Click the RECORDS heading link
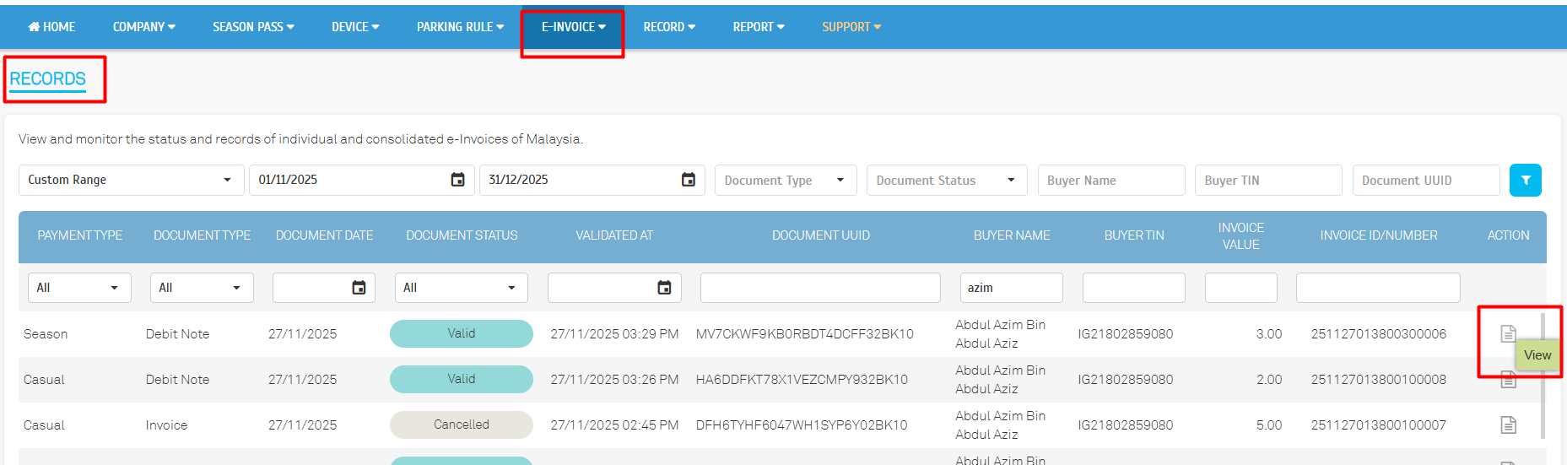Image resolution: width=1567 pixels, height=465 pixels. coord(48,78)
